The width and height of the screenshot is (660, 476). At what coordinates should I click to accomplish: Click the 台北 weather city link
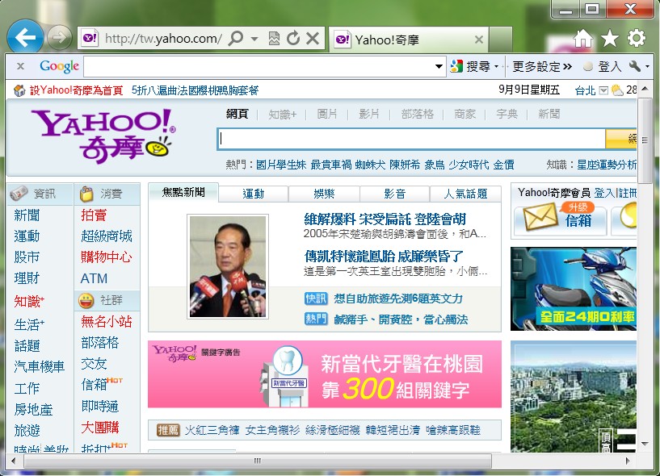tap(585, 90)
